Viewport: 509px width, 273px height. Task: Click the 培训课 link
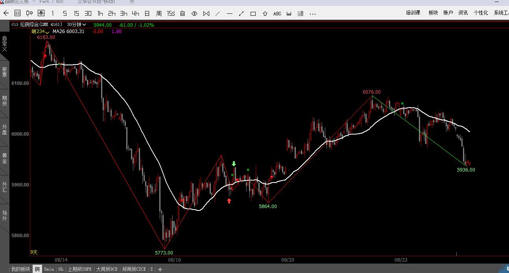coord(413,13)
